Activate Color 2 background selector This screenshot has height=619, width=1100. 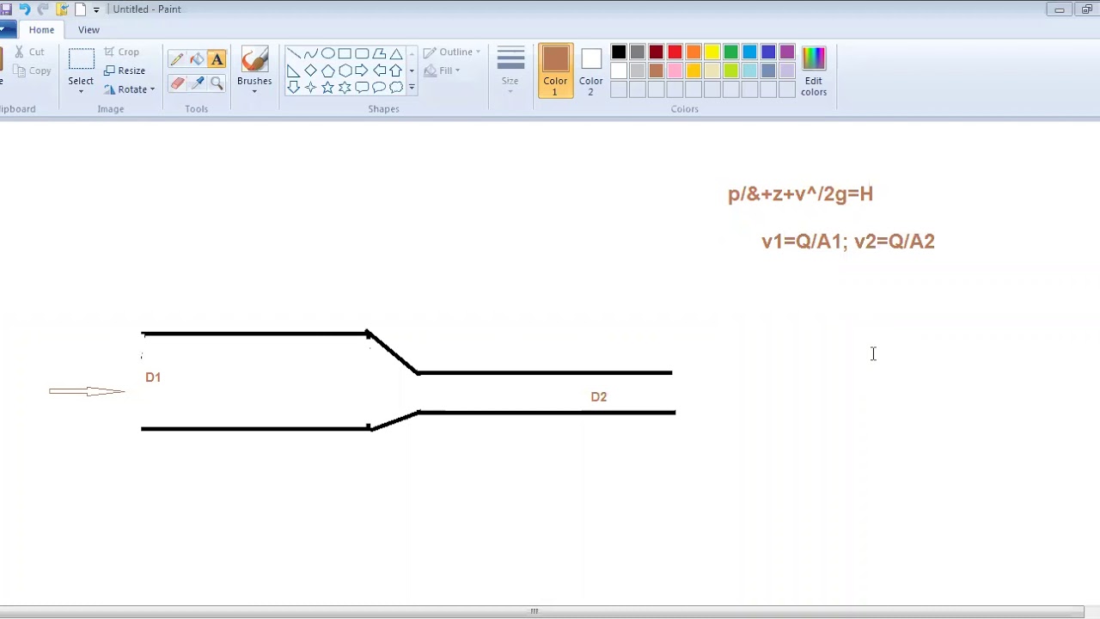(x=590, y=70)
